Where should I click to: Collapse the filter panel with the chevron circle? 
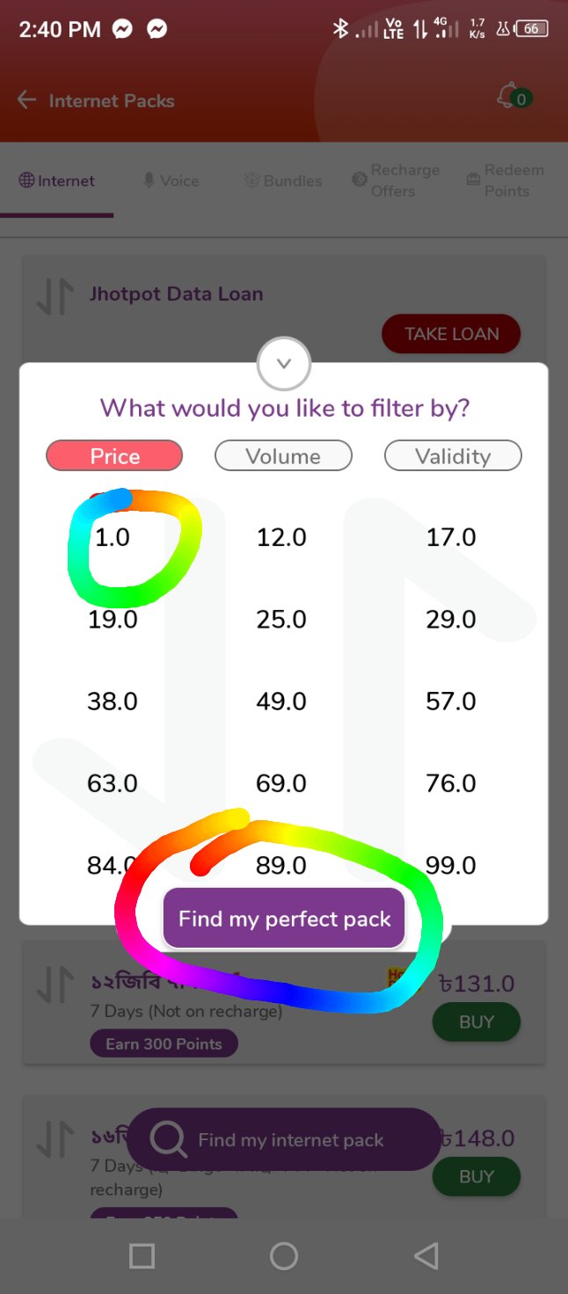(284, 364)
